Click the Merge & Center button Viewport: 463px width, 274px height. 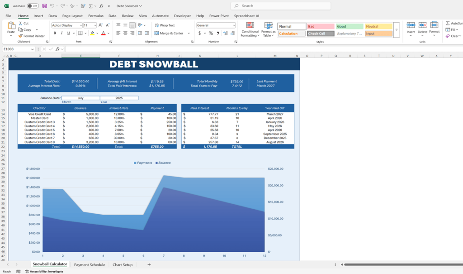169,33
